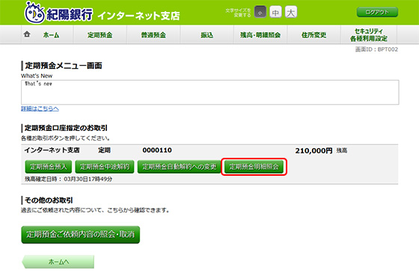Screen dimensions: 419x273
Task: Open the 定期預金 navigation tab
Action: (100, 34)
